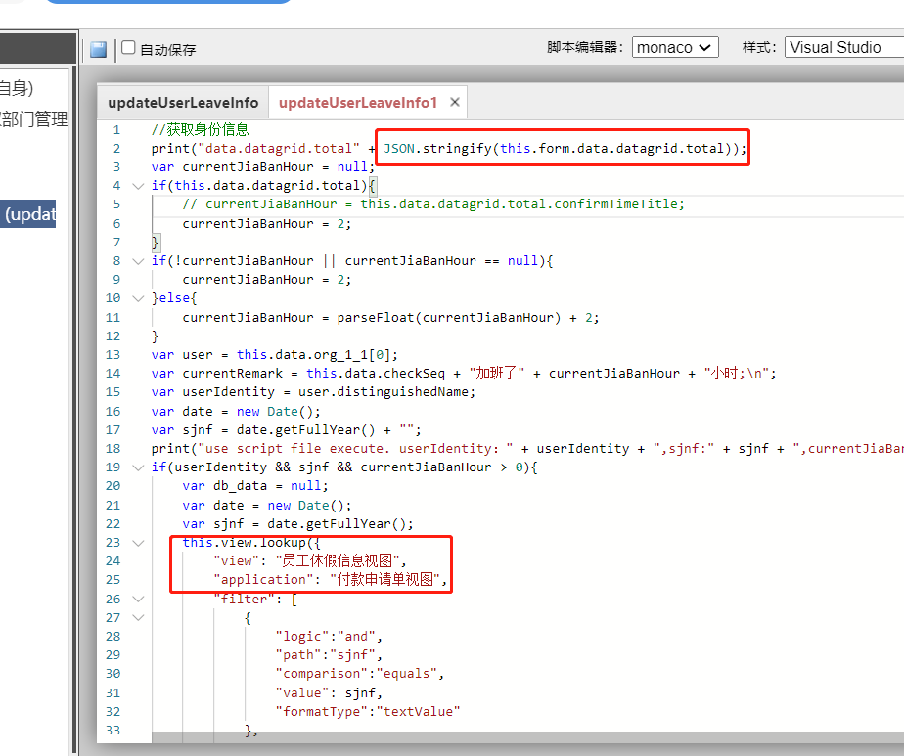This screenshot has height=756, width=904.
Task: Click "logic":"and" line
Action: (x=329, y=636)
